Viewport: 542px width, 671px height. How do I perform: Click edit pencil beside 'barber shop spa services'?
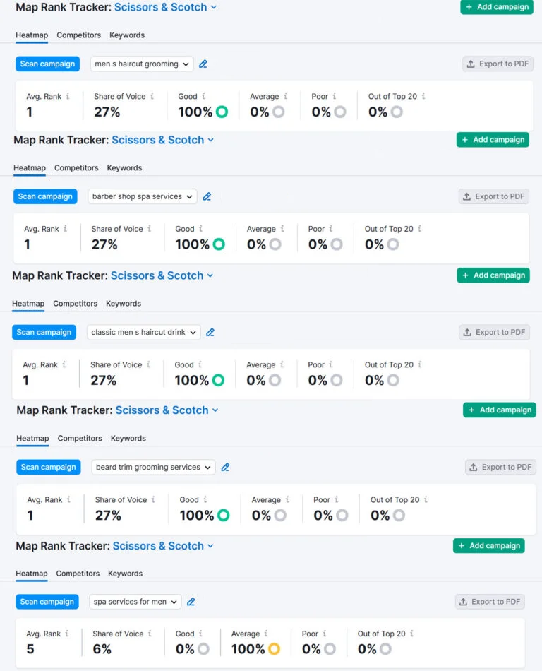207,197
